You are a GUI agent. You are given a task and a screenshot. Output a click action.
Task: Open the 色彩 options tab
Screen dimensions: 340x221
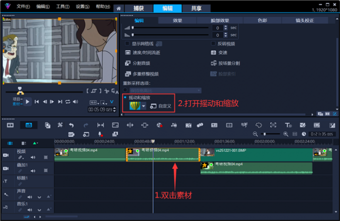(262, 20)
